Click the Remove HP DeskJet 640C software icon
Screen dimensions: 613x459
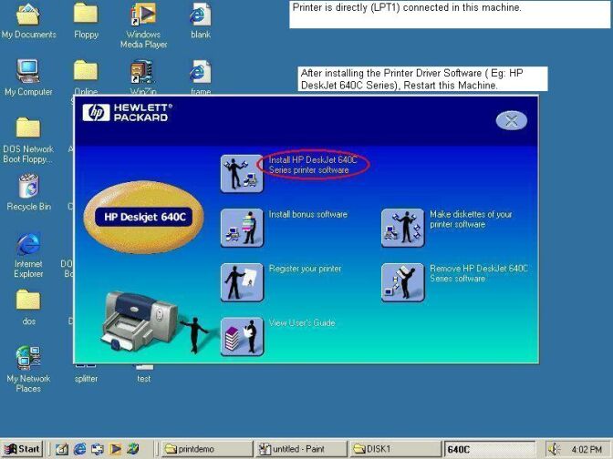(402, 281)
